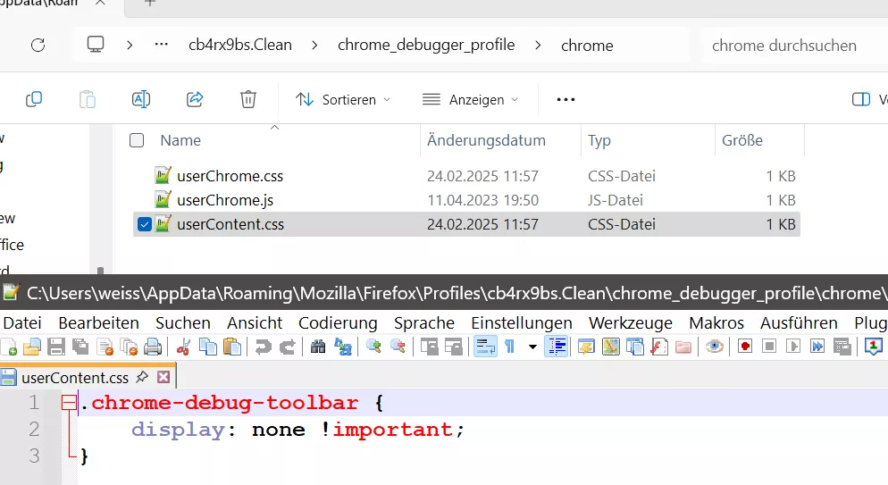
Task: Click the Paste clipboard icon in Notepad++
Action: [232, 347]
